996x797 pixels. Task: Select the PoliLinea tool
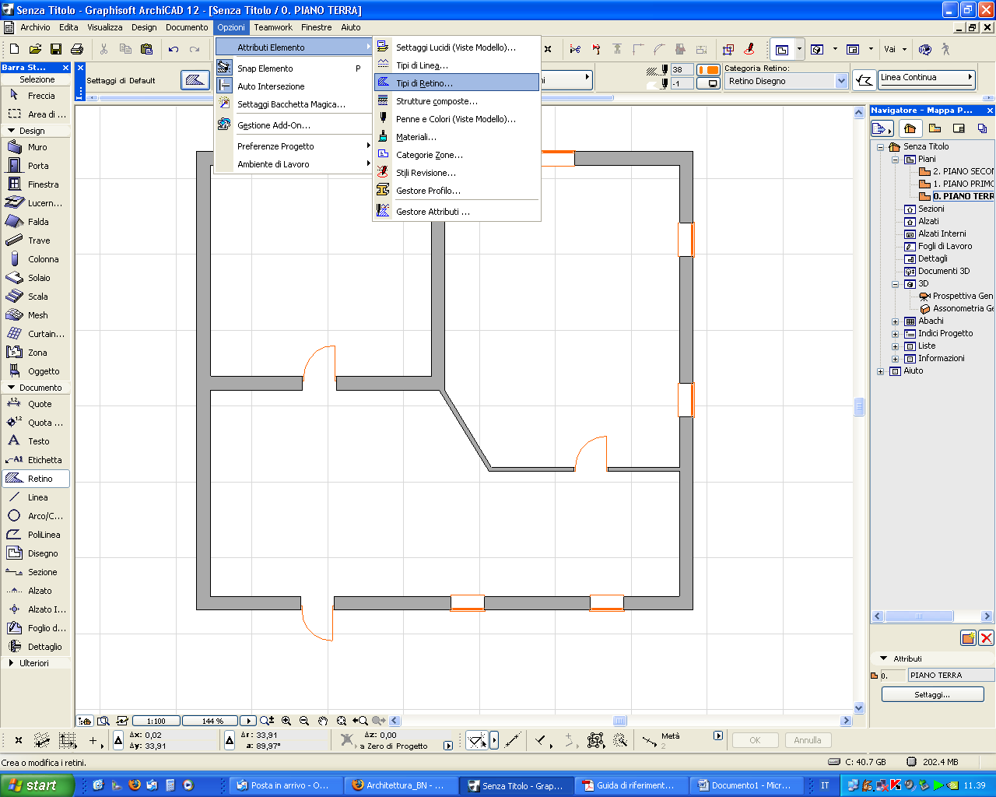(36, 535)
